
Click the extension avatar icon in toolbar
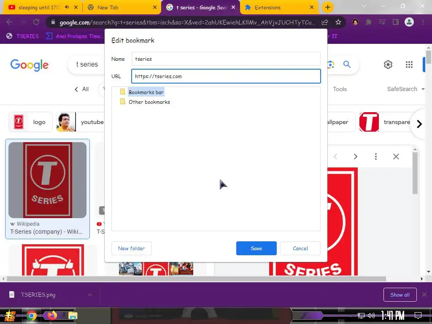click(x=355, y=22)
